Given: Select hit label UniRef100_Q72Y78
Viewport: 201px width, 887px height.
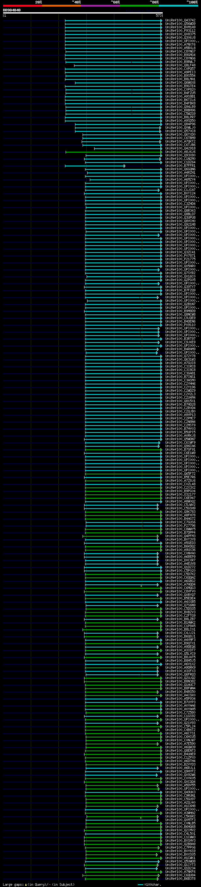Looking at the screenshot, I should tap(180, 356).
